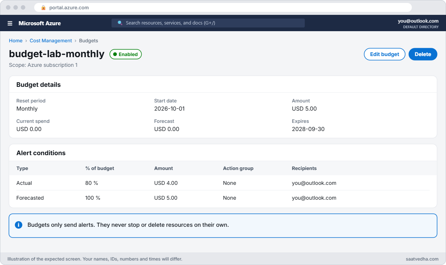Screen dimensions: 446x265
Task: Click the Type column header
Action: tap(22, 168)
